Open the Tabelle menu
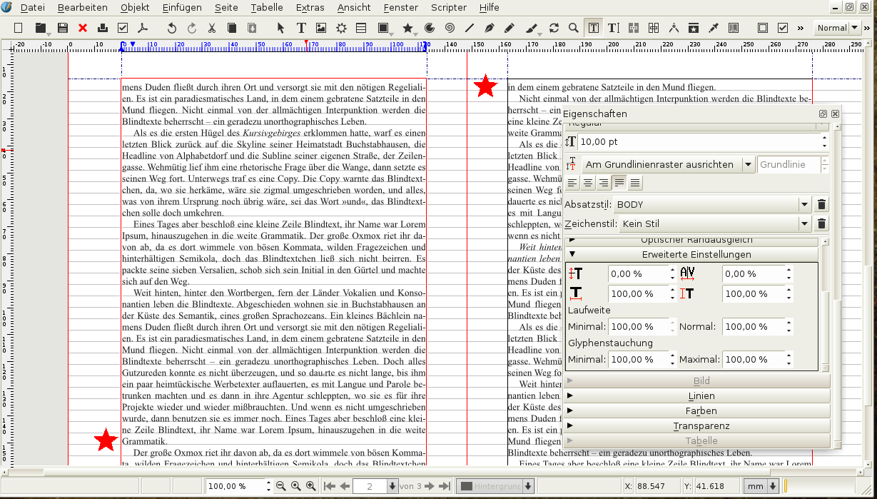Image resolution: width=877 pixels, height=499 pixels. pos(267,8)
